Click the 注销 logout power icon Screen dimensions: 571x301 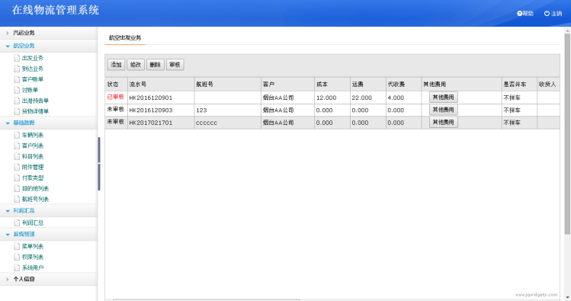[x=547, y=14]
